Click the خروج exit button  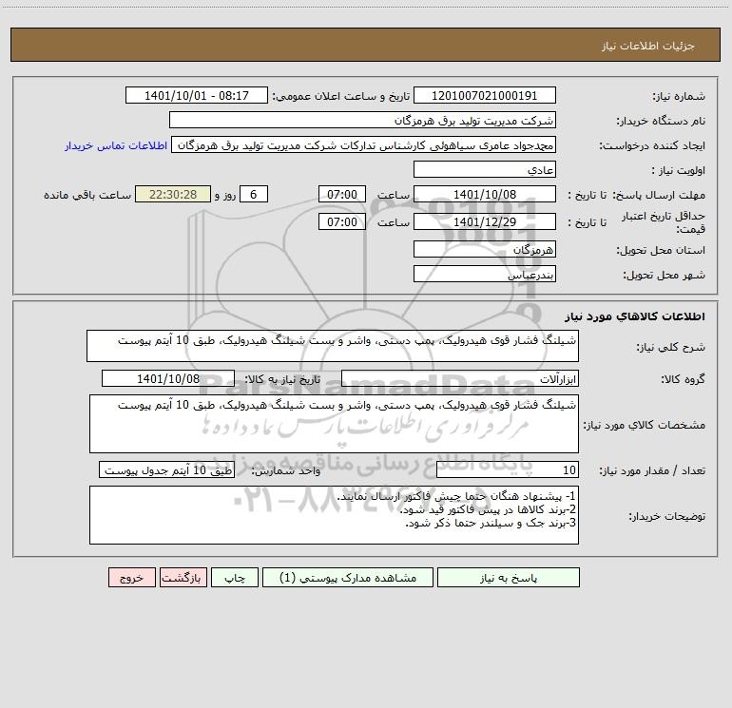click(131, 578)
